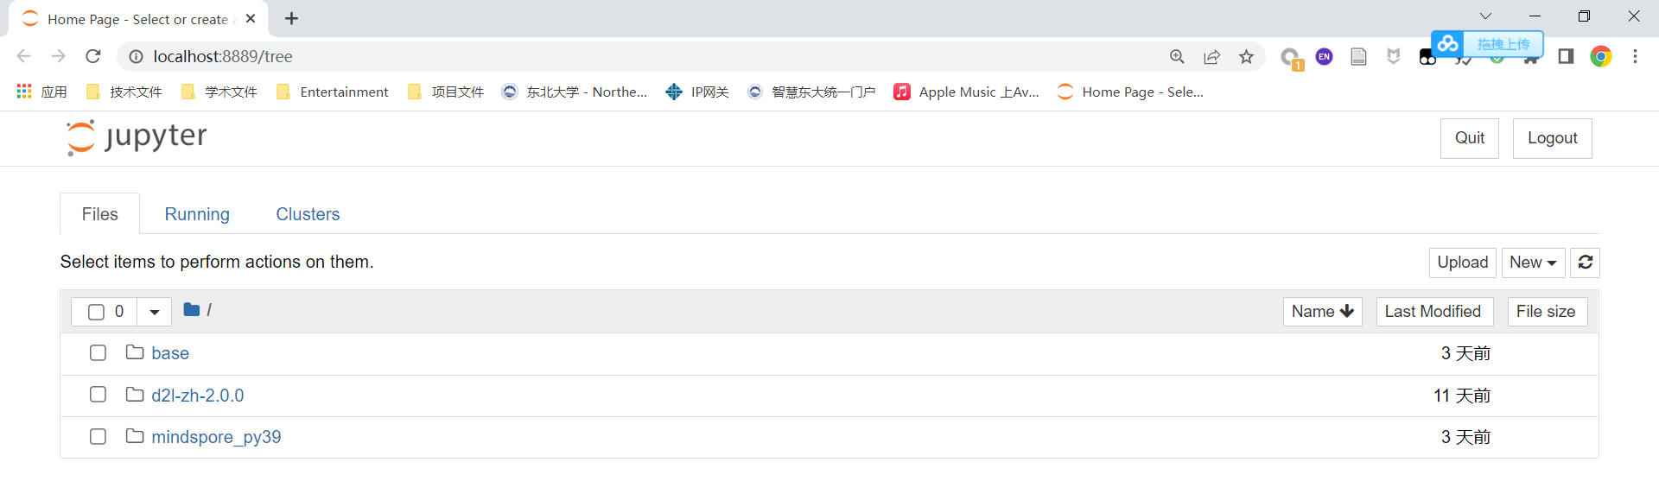Open the browser zoom magnifier icon
The image size is (1659, 494).
[1177, 57]
